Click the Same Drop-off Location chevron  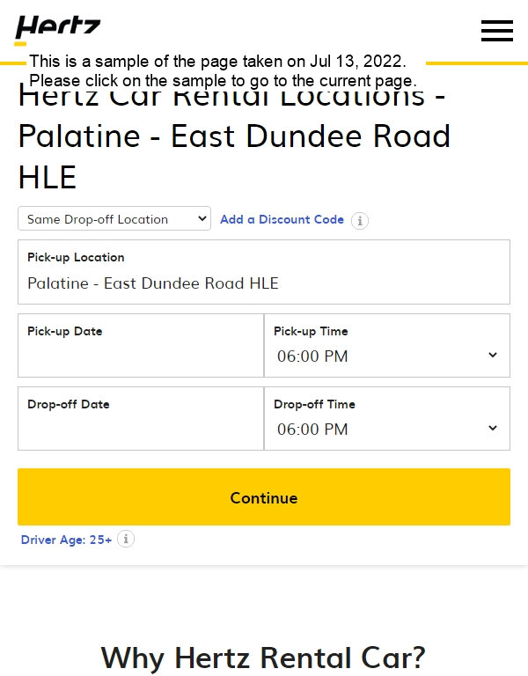202,218
